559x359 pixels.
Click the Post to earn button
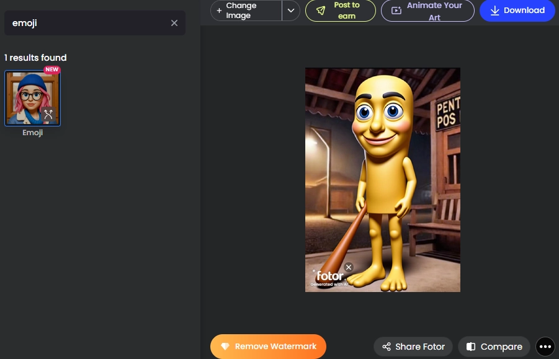pyautogui.click(x=341, y=11)
